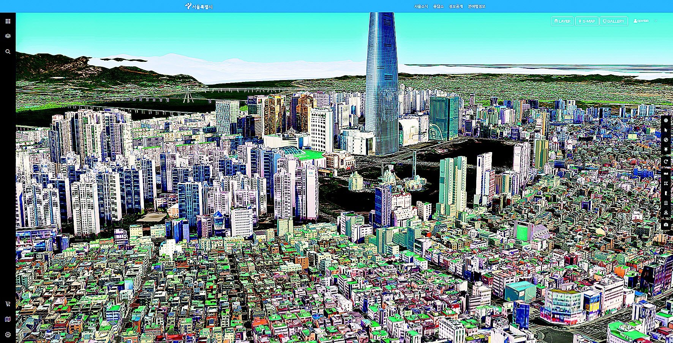673x343 pixels.
Task: Open the apps grid menu in left sidebar
Action: pos(8,21)
